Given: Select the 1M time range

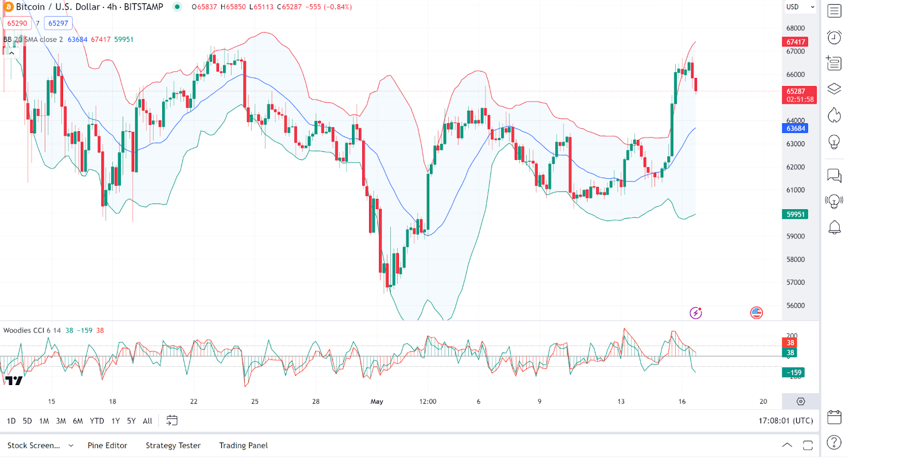Looking at the screenshot, I should (x=44, y=421).
